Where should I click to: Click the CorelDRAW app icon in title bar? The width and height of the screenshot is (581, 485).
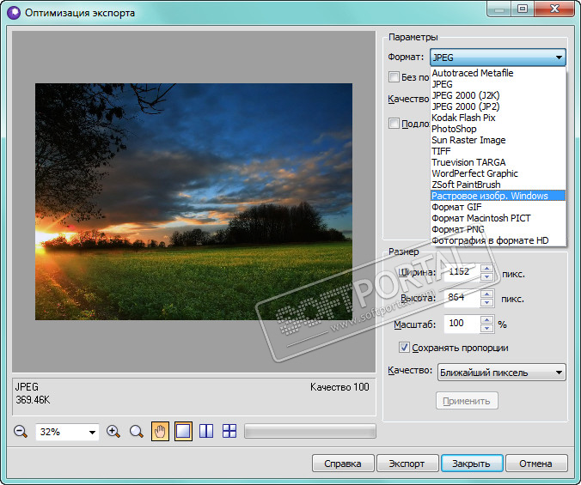[x=14, y=13]
